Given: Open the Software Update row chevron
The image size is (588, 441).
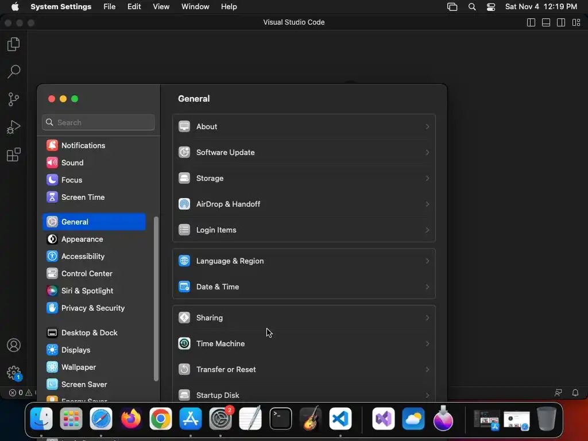Looking at the screenshot, I should [x=427, y=153].
